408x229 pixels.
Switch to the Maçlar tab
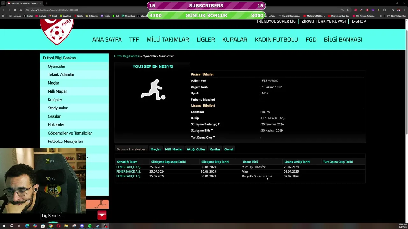click(156, 149)
